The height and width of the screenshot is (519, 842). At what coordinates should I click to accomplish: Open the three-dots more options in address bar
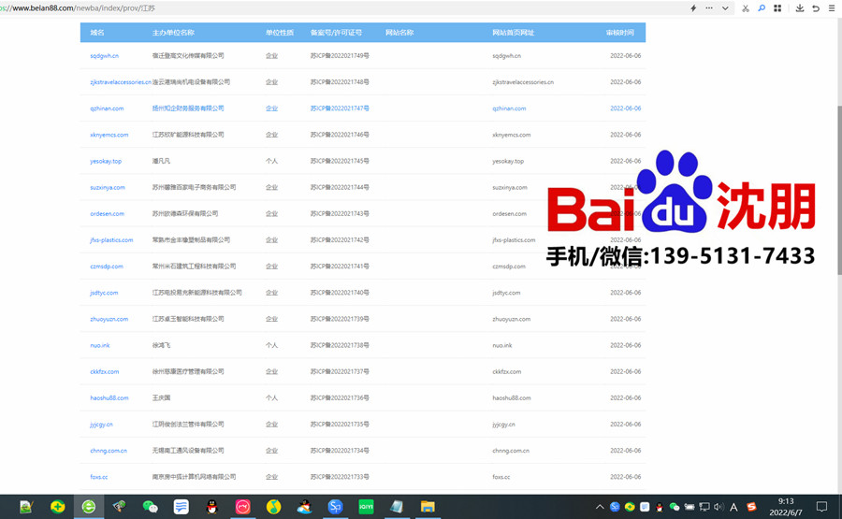[x=709, y=8]
